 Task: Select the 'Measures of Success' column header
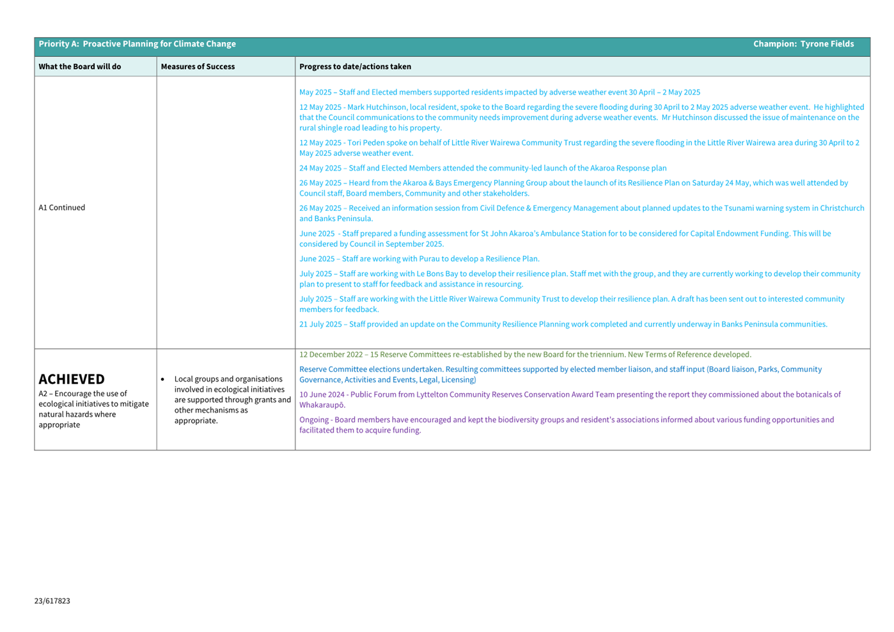pyautogui.click(x=198, y=66)
